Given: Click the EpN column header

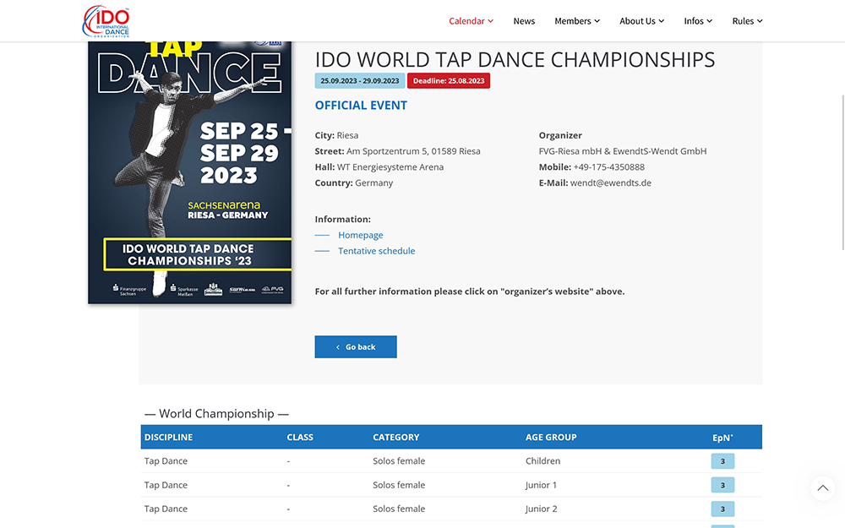Looking at the screenshot, I should 722,438.
